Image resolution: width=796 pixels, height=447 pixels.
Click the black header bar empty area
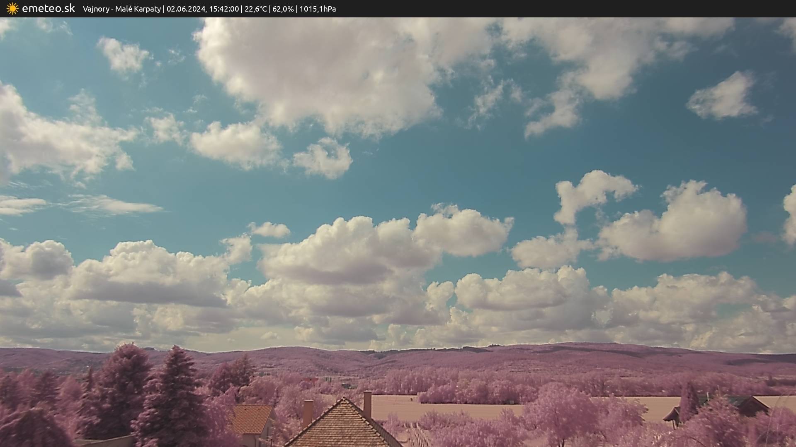[580, 9]
